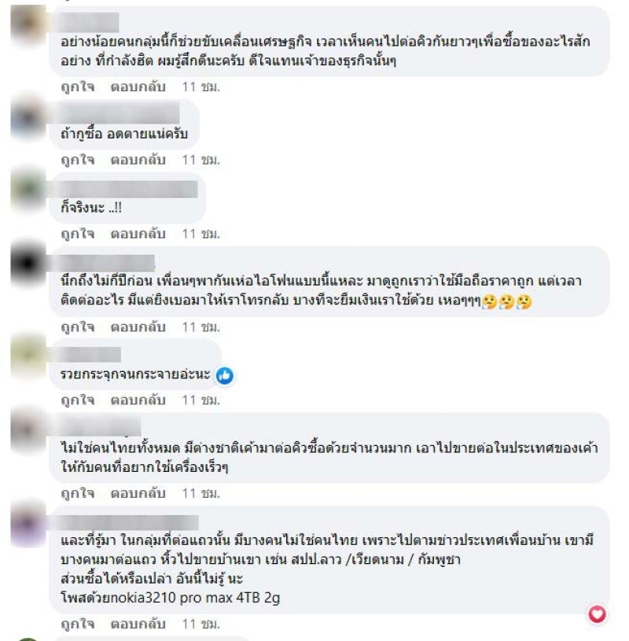Reply to comment about foreigners queuing to buy
Screen dimensions: 629x641
coord(138,493)
